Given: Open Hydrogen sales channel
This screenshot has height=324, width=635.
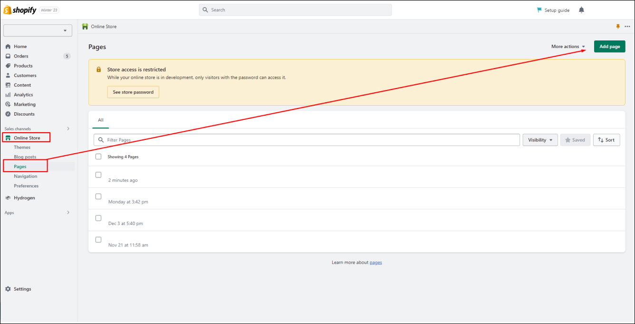Looking at the screenshot, I should click(24, 198).
